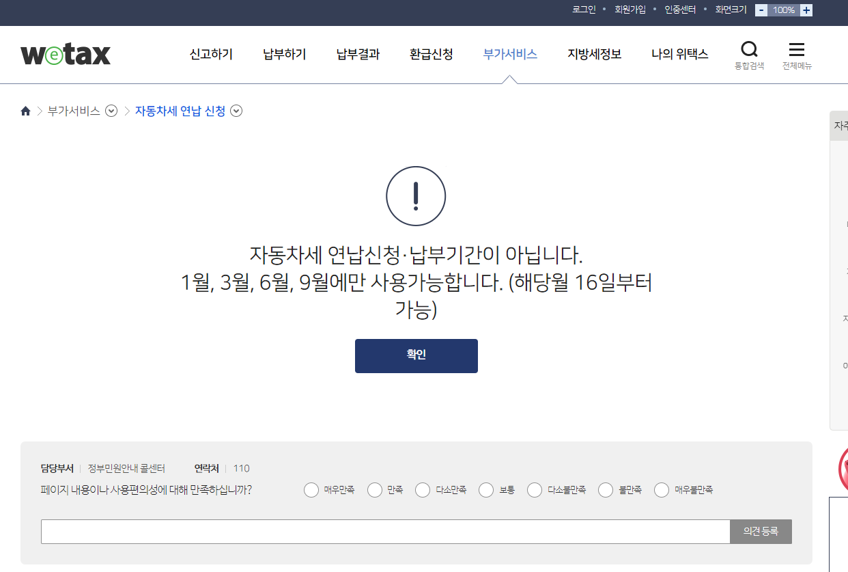The width and height of the screenshot is (848, 572).
Task: Open the 전체메뉴 hamburger icon
Action: (797, 49)
